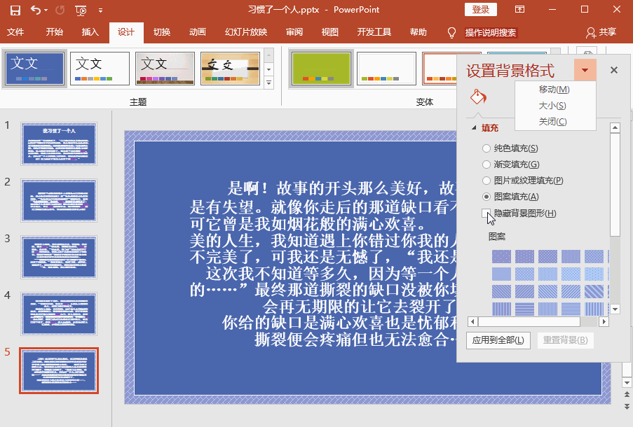The height and width of the screenshot is (427, 633).
Task: Pick first diagonal pattern in third row
Action: [x=501, y=291]
